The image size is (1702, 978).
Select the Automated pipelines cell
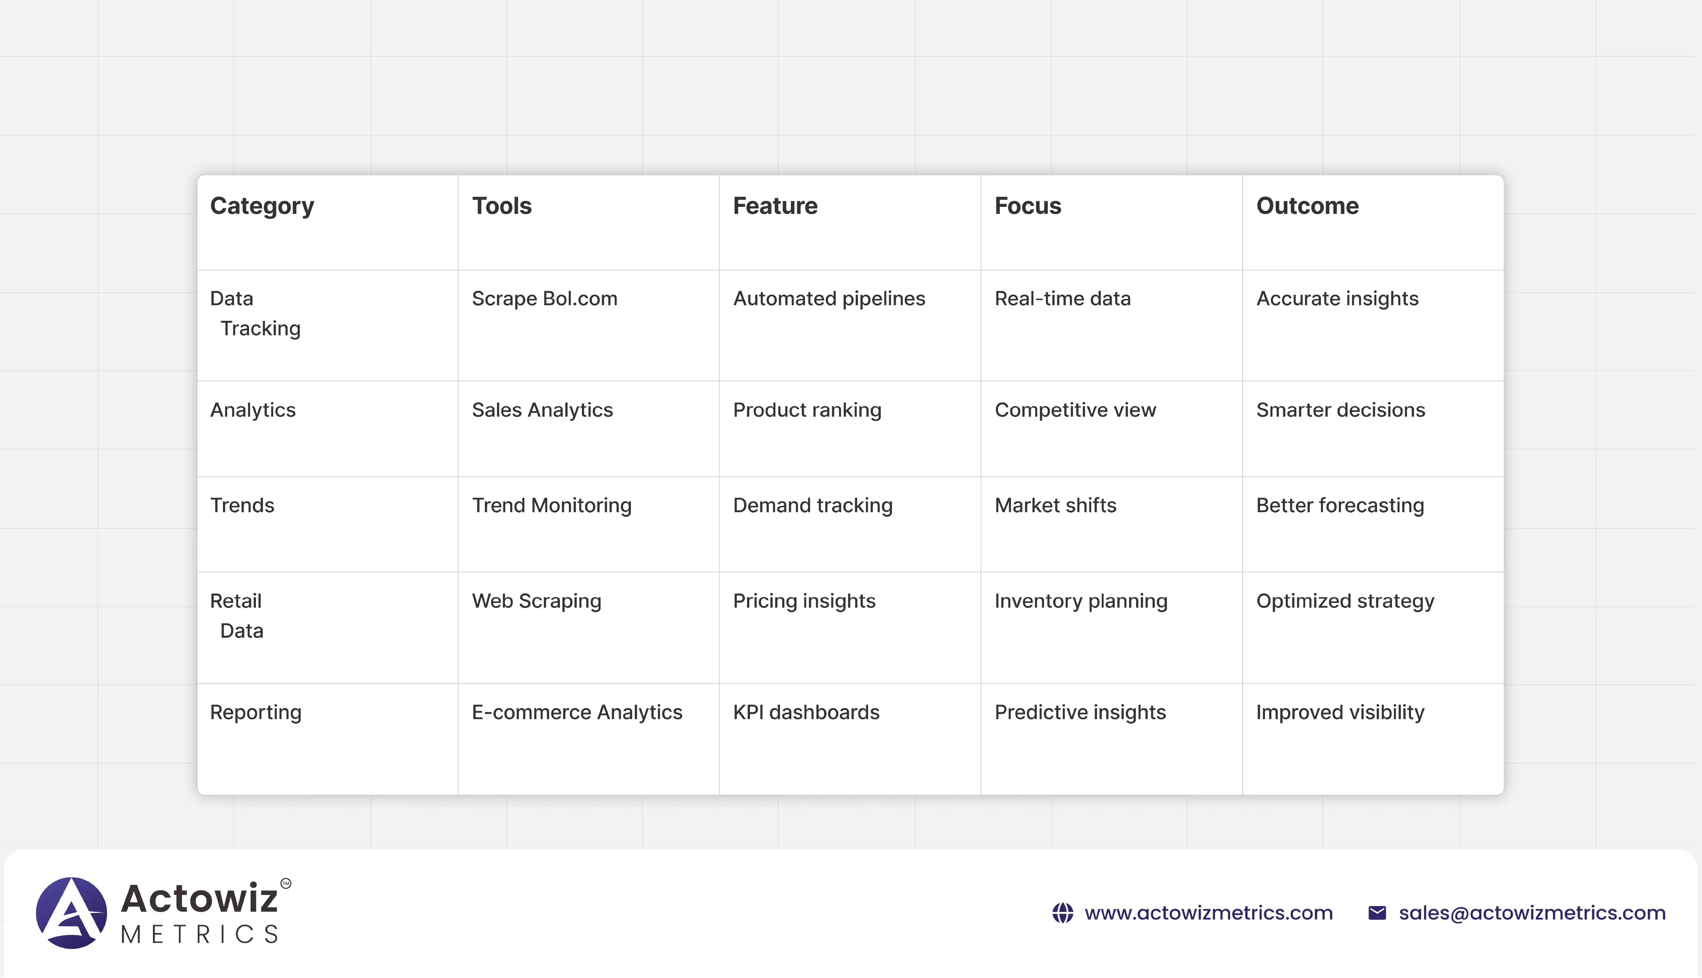(x=829, y=298)
